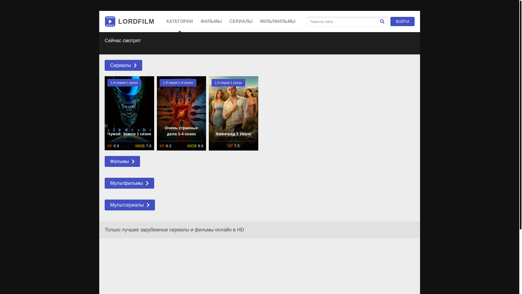Click the LORDFILM film-strip logo icon
522x294 pixels.
coord(110,22)
